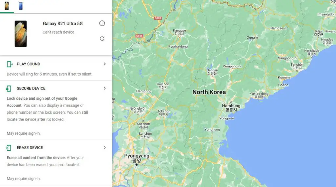Click the North Korea country label on map

coord(209,92)
